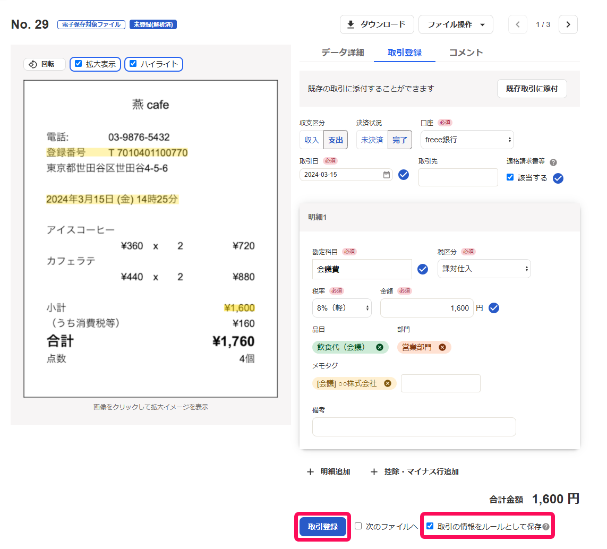
Task: Click the 合計金額 1,600 円 total
Action: [x=534, y=499]
